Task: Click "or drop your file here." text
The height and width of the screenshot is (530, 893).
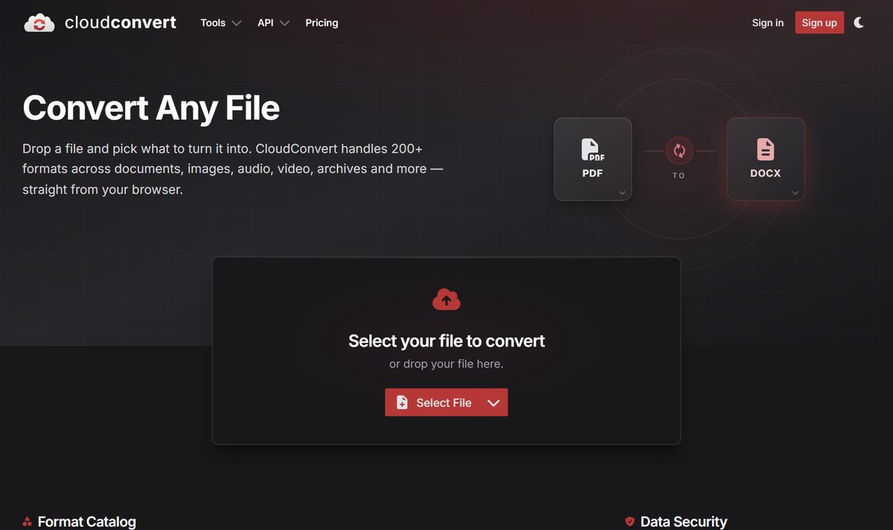Action: (x=446, y=364)
